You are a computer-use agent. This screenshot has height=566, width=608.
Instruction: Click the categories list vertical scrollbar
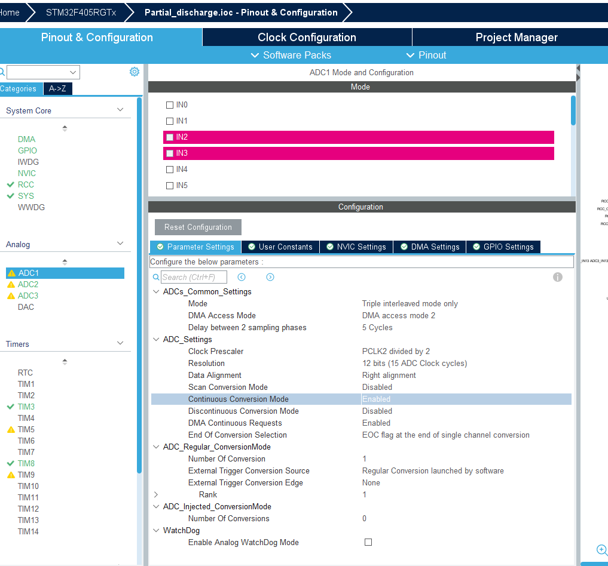(139, 285)
